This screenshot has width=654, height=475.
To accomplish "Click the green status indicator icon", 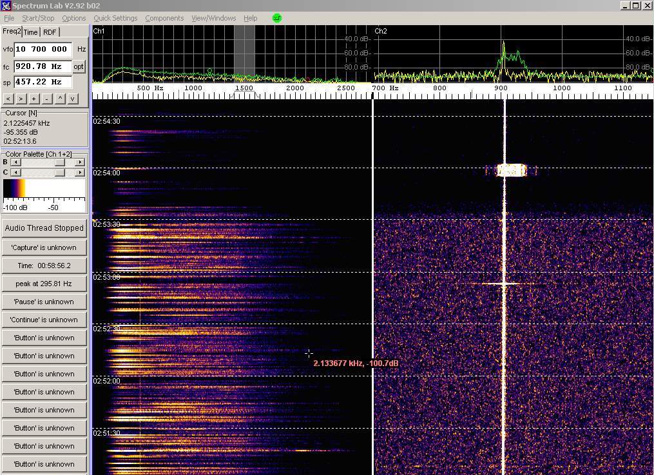I will [x=277, y=18].
